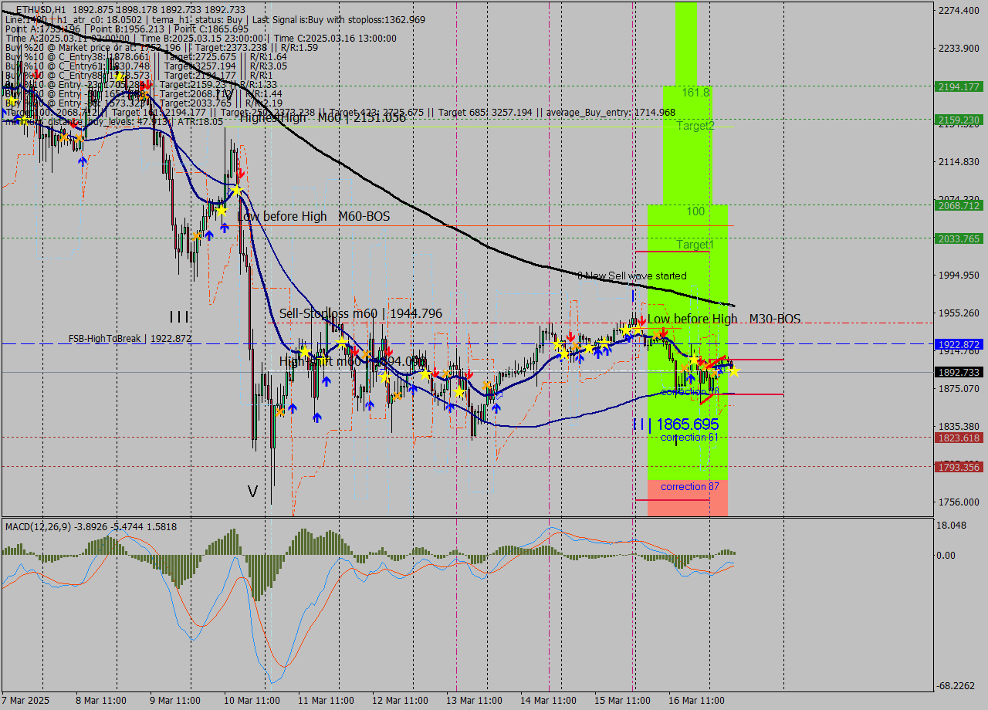Click the Sell-Stoploss m60 1944.796 label

coord(360,313)
